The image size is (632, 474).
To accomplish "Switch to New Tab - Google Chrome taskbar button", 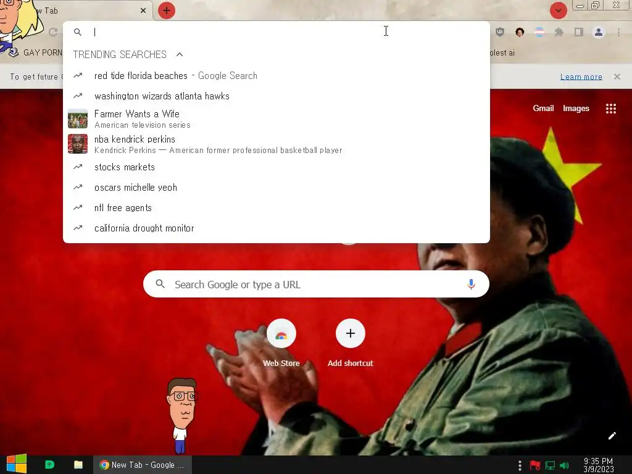I will point(143,465).
